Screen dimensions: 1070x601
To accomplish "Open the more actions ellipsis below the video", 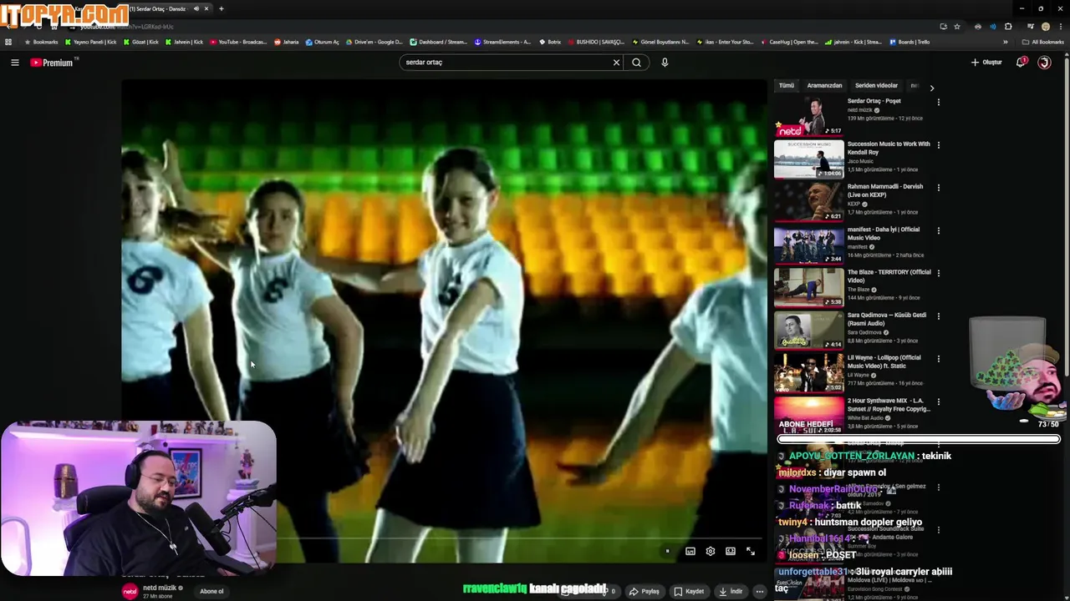I will coord(759,591).
